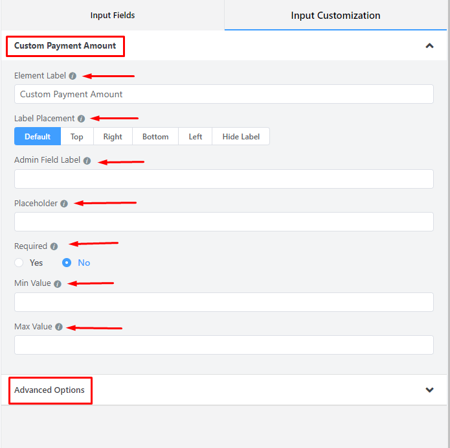The width and height of the screenshot is (450, 448).
Task: Select Yes for Required option
Action: 19,263
